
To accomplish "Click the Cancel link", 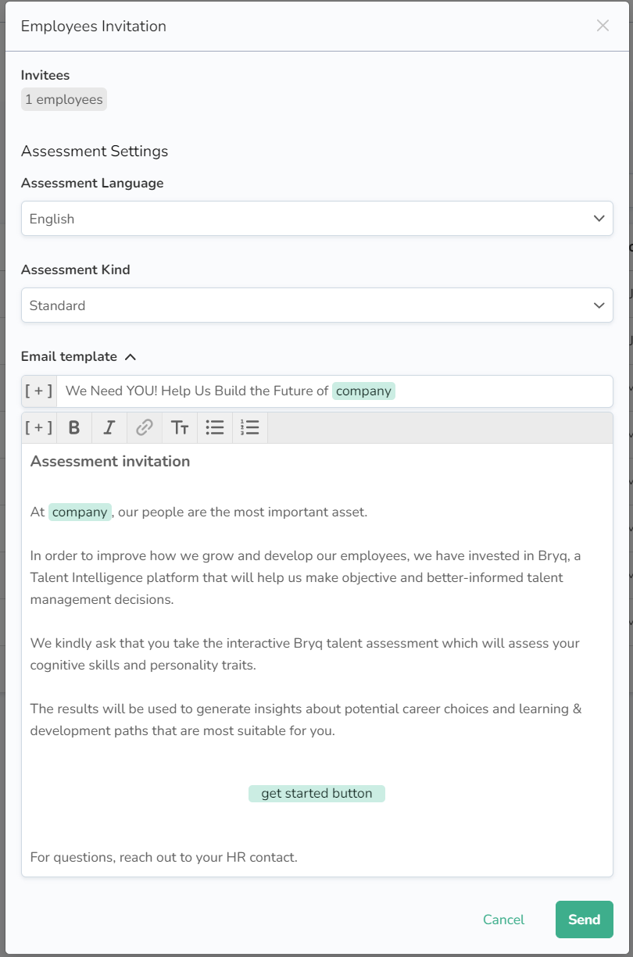I will tap(503, 920).
